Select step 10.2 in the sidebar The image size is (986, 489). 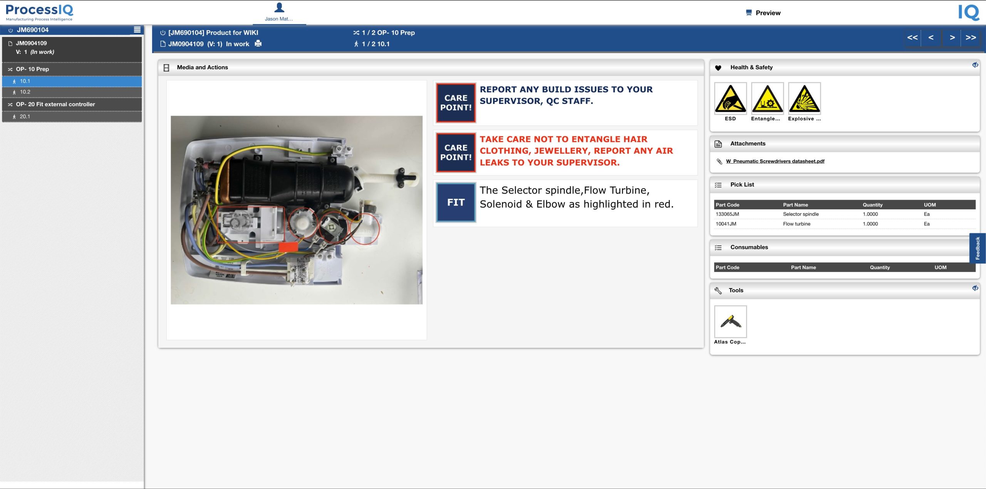point(72,92)
